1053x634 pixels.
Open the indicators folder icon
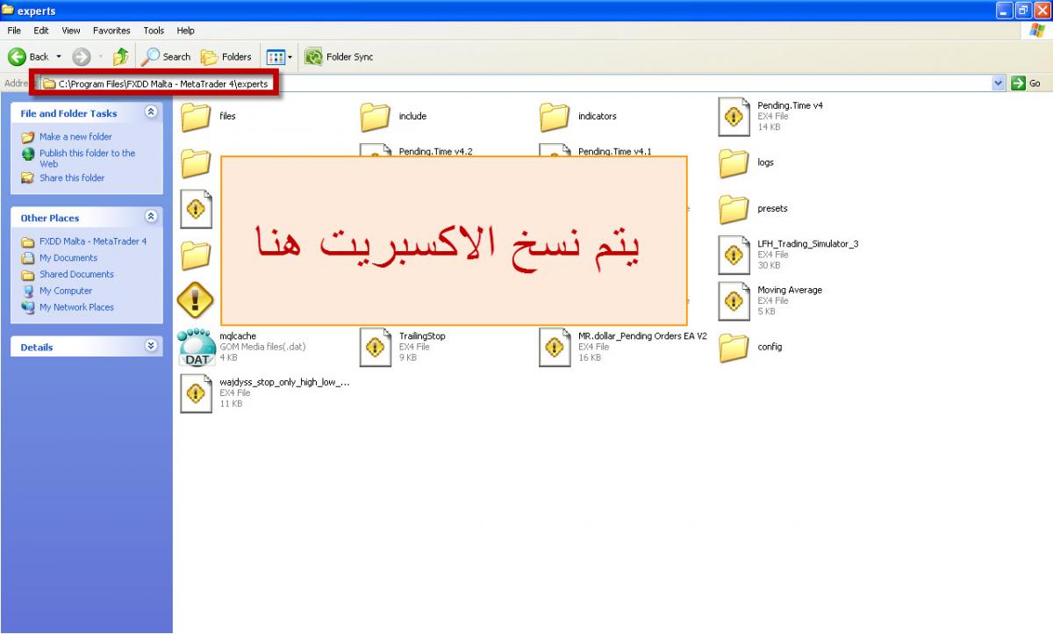[x=555, y=117]
